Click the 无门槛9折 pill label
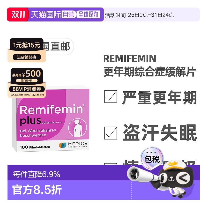 pos(27,80)
